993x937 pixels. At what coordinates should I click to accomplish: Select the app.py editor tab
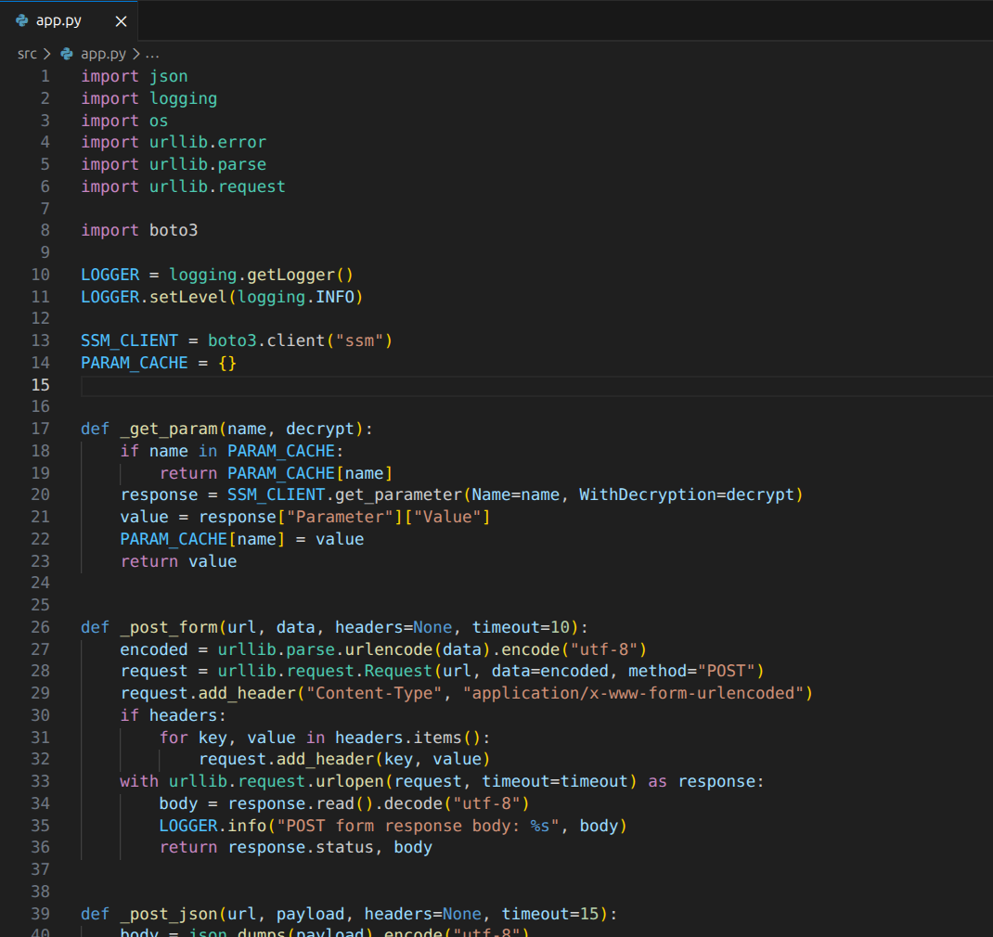(69, 21)
